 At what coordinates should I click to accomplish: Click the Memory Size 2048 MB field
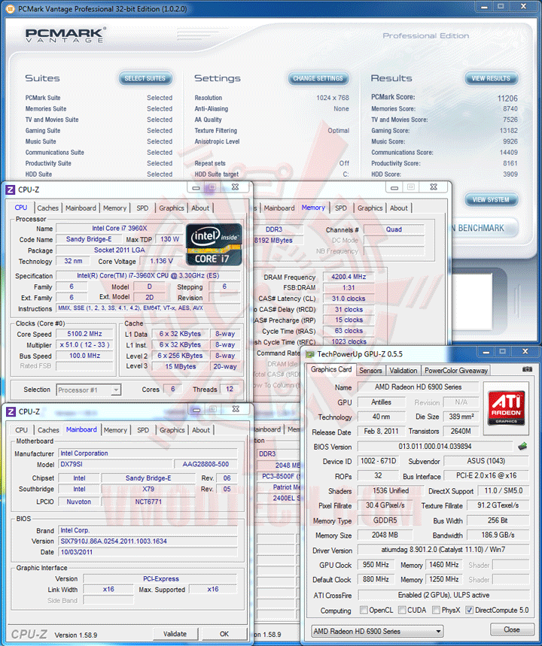385,535
